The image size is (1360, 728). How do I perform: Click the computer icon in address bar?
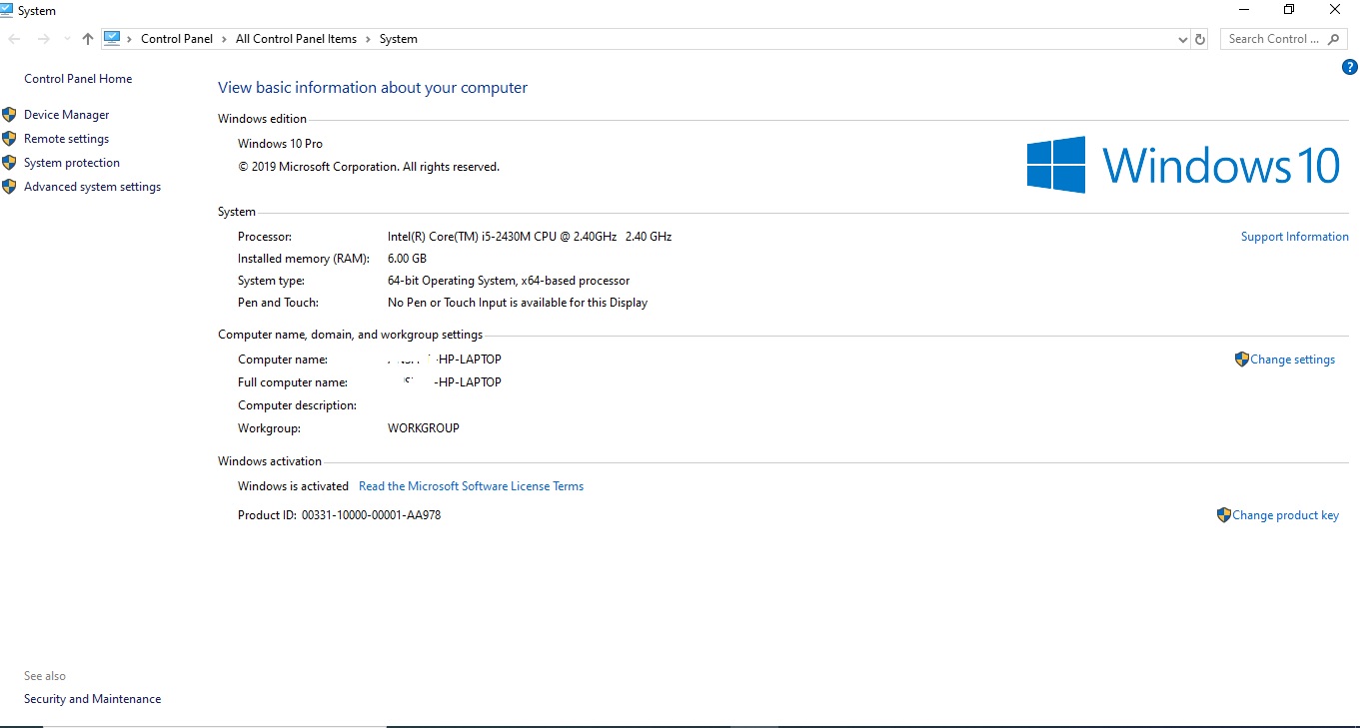112,39
